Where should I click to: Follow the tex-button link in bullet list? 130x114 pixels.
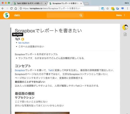pos(24,43)
